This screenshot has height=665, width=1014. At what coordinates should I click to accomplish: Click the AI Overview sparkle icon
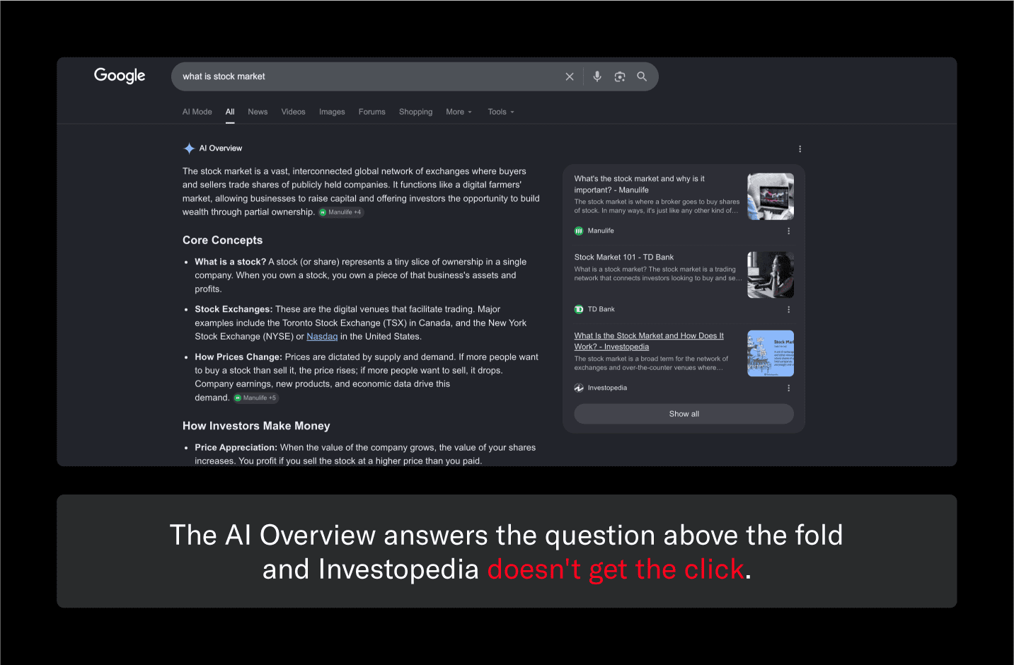tap(189, 149)
